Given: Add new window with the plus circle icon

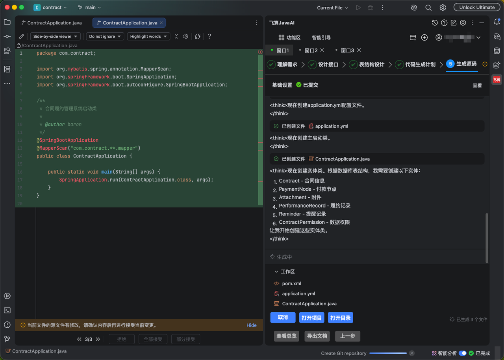Looking at the screenshot, I should 424,37.
